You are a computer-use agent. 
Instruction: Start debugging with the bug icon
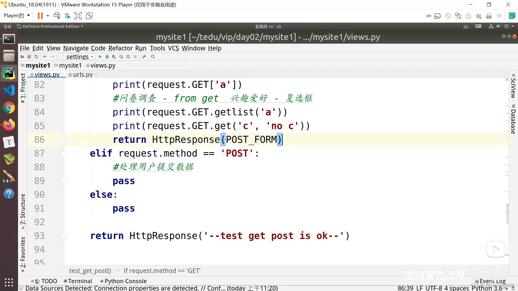coord(107,57)
